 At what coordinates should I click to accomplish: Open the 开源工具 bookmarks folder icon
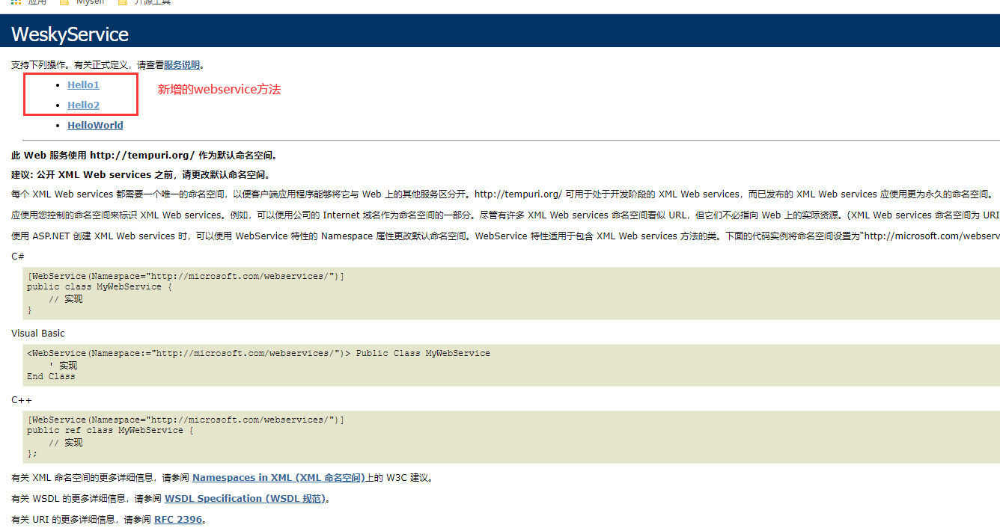point(122,2)
